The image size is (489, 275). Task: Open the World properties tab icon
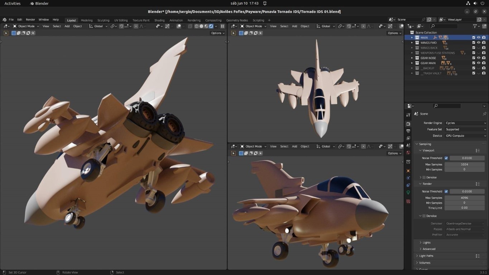tap(408, 153)
